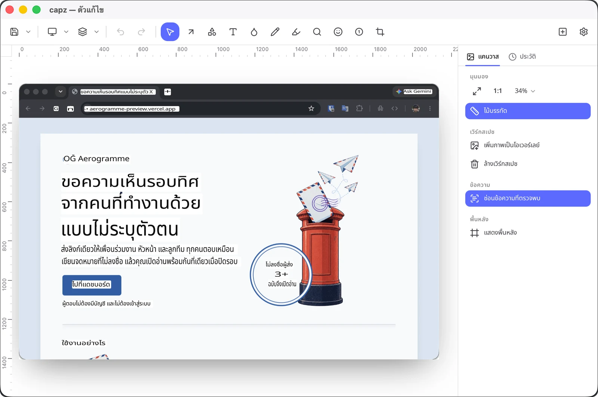Click the add new canvas icon
This screenshot has height=397, width=598.
point(562,32)
